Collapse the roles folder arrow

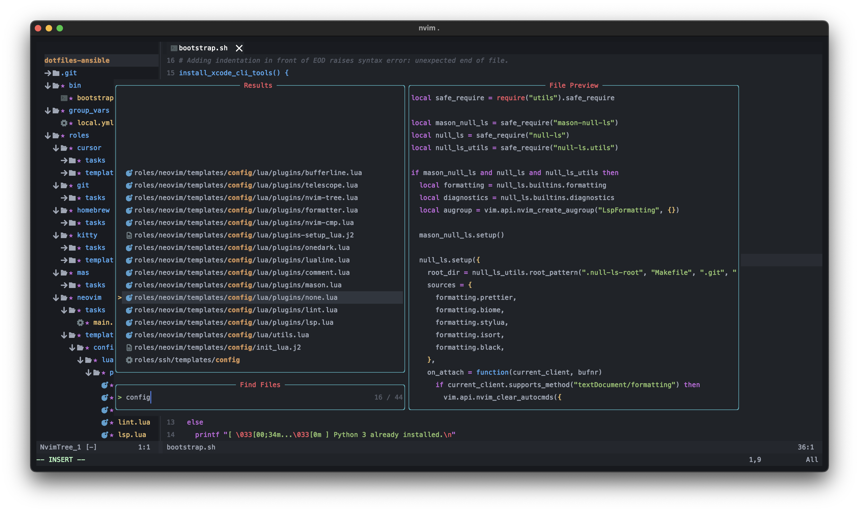[x=48, y=135]
